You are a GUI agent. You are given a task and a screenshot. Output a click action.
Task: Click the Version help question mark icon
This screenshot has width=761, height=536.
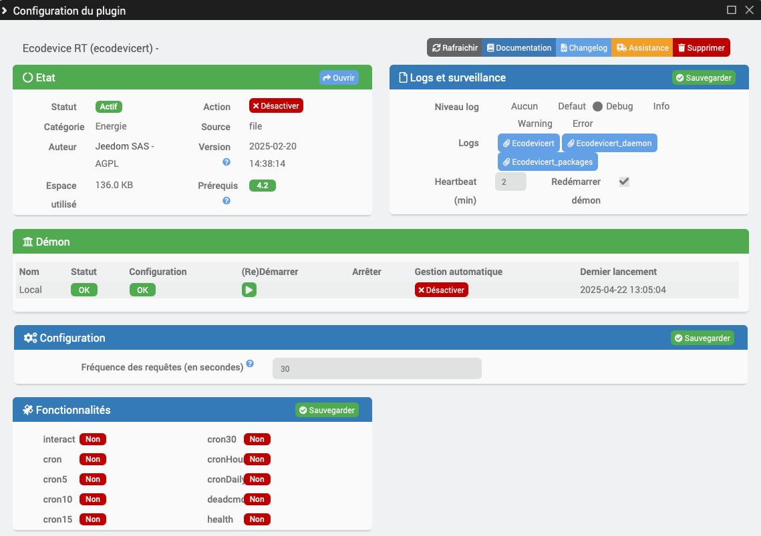(226, 162)
